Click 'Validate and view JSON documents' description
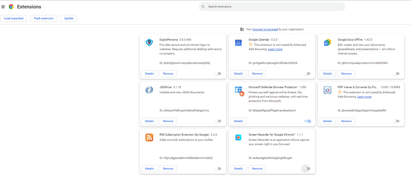Screen dimensions: 411x186 click(x=182, y=92)
